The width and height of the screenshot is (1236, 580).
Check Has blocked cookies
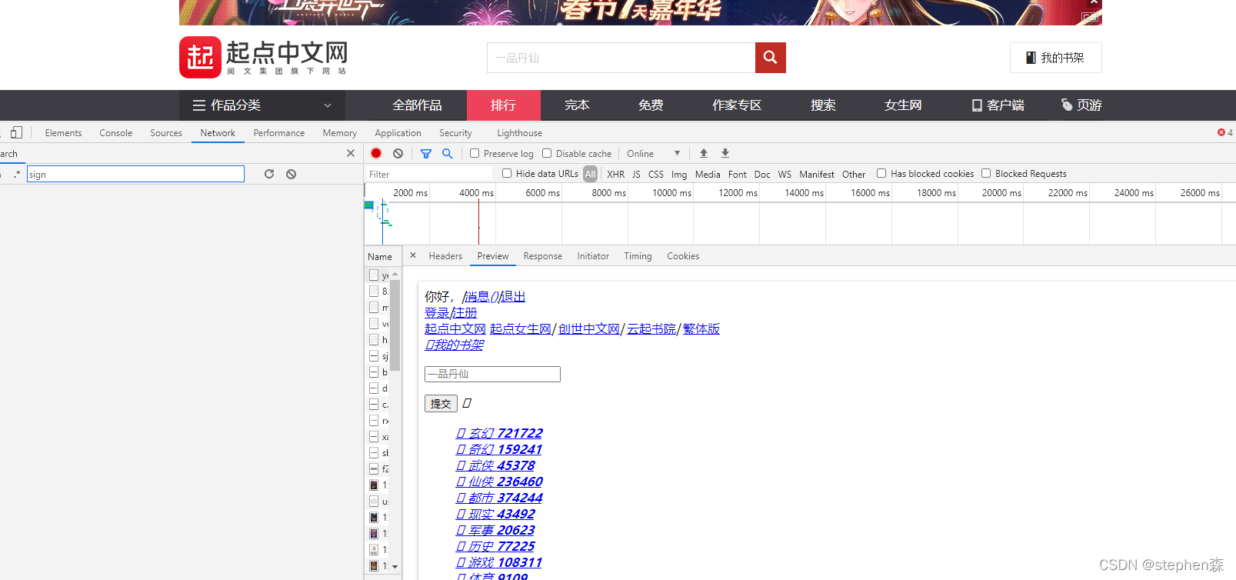point(881,173)
